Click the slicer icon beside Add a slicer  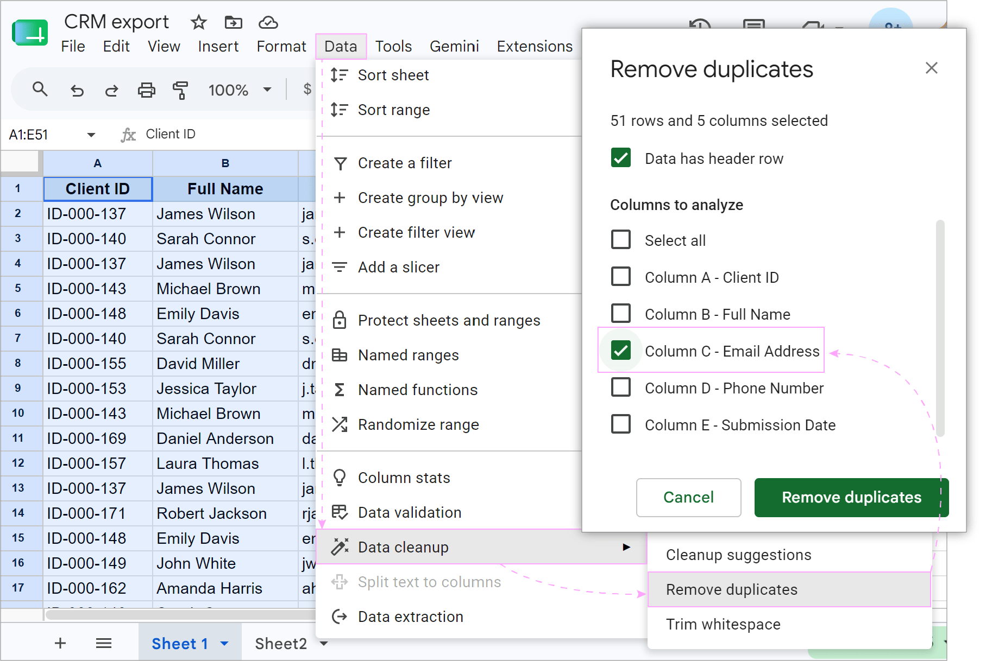[340, 267]
